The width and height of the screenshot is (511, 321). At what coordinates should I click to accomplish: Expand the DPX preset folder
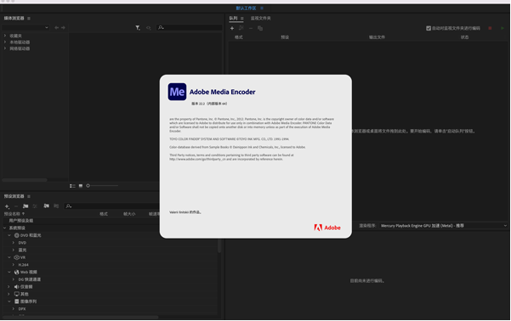coord(14,308)
